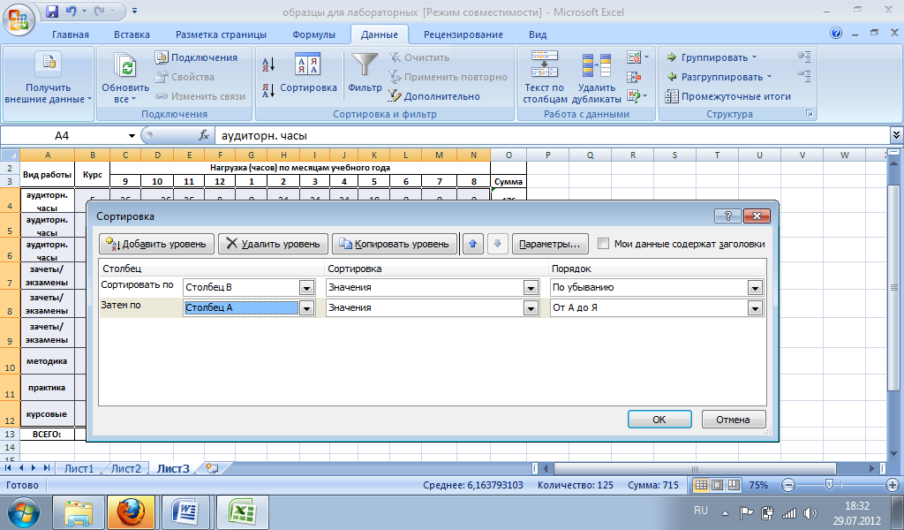The width and height of the screenshot is (904, 530).
Task: Expand the Name Box dropdown
Action: point(132,135)
